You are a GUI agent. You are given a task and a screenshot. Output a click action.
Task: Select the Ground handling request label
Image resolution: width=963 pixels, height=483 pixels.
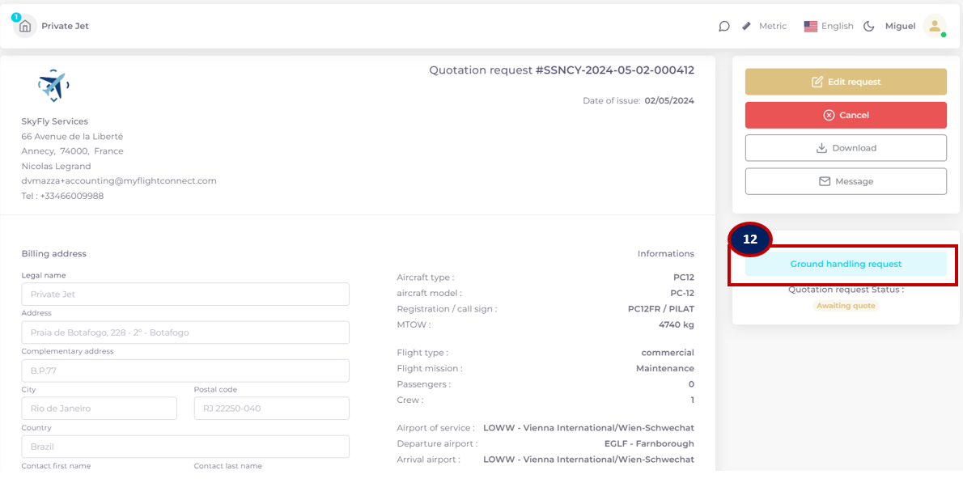click(846, 264)
